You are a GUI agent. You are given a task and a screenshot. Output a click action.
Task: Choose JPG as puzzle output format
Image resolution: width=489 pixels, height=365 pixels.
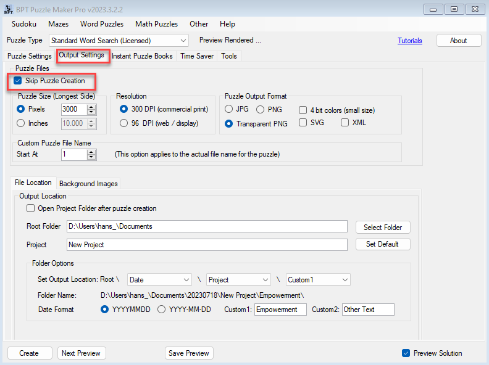(229, 109)
